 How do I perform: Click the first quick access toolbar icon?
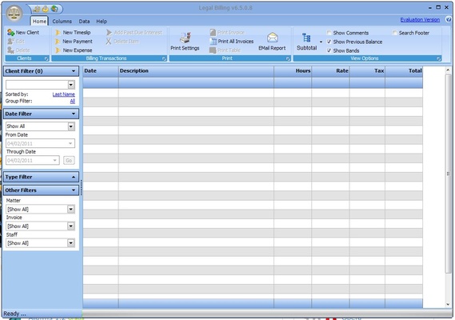tap(37, 9)
